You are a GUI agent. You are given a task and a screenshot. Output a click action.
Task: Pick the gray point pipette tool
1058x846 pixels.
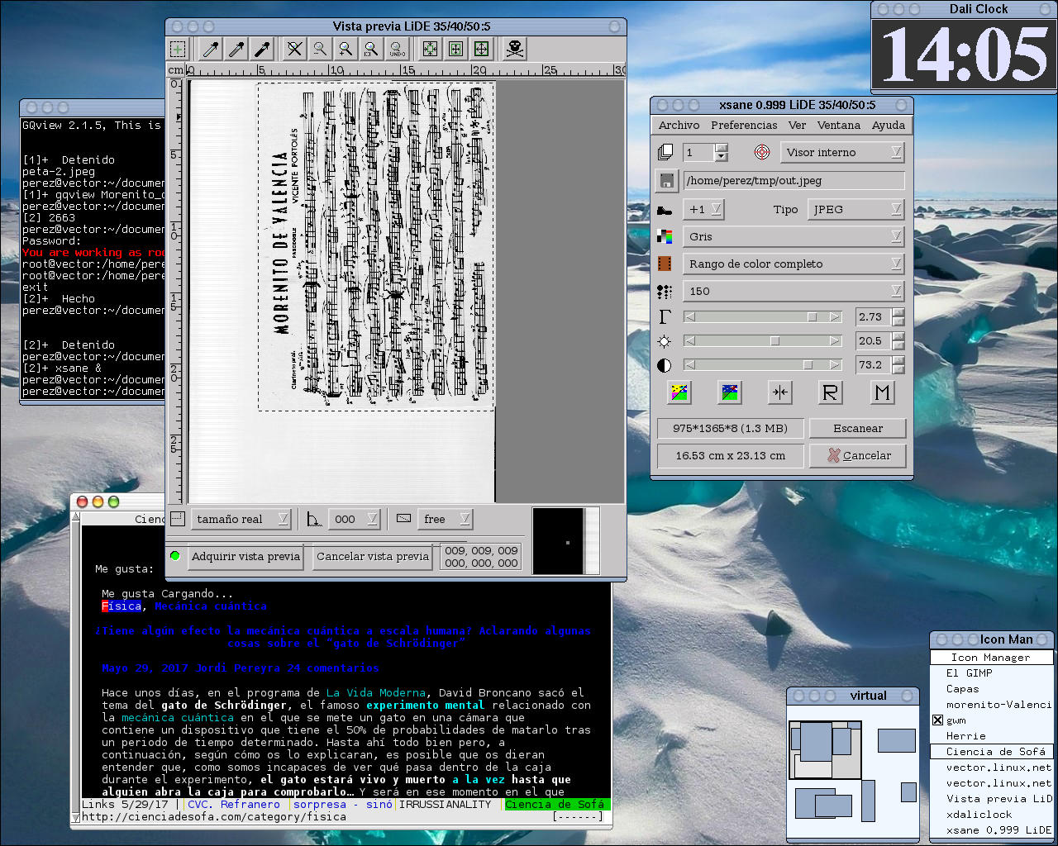pos(236,49)
